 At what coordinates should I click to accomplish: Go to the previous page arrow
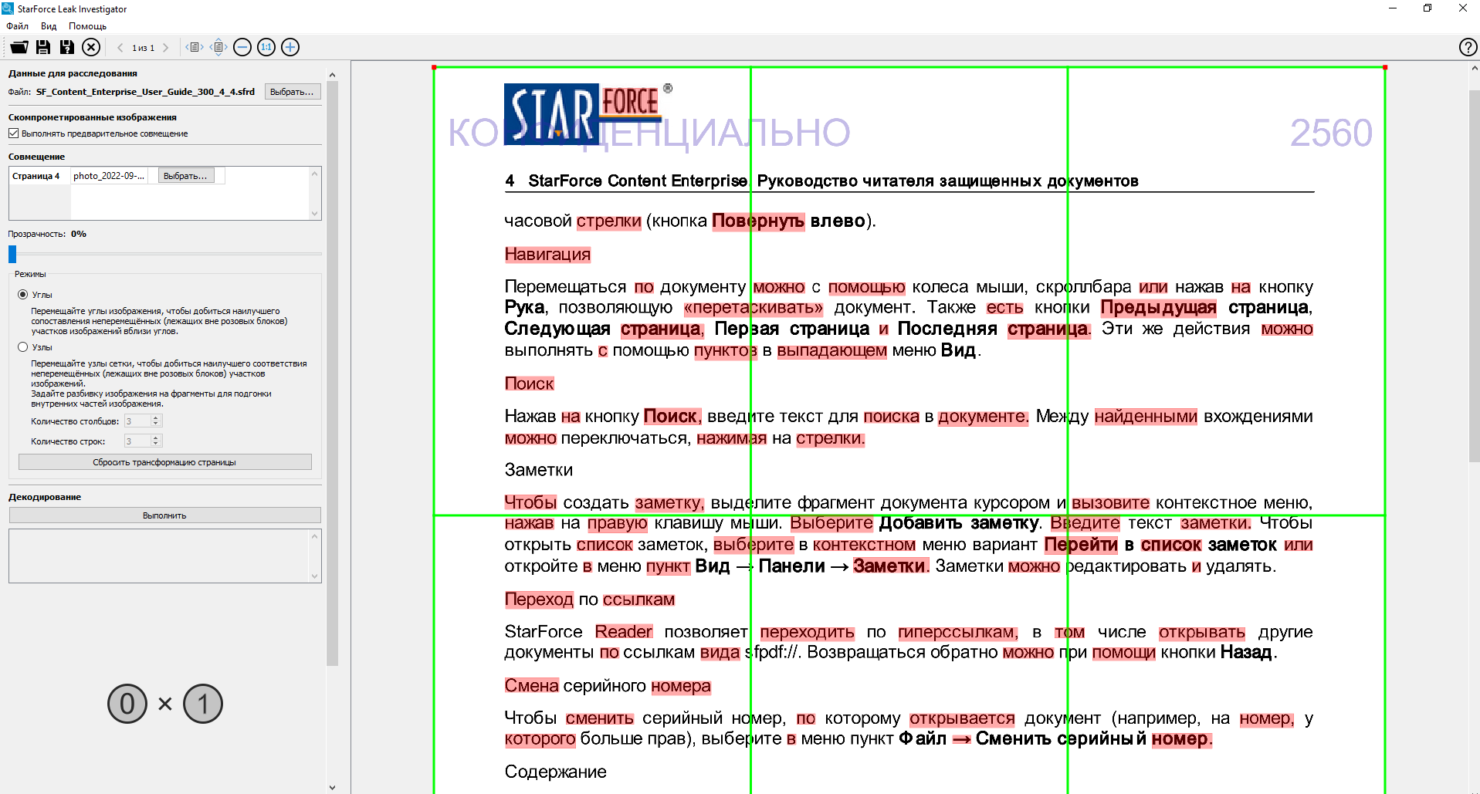coord(120,48)
